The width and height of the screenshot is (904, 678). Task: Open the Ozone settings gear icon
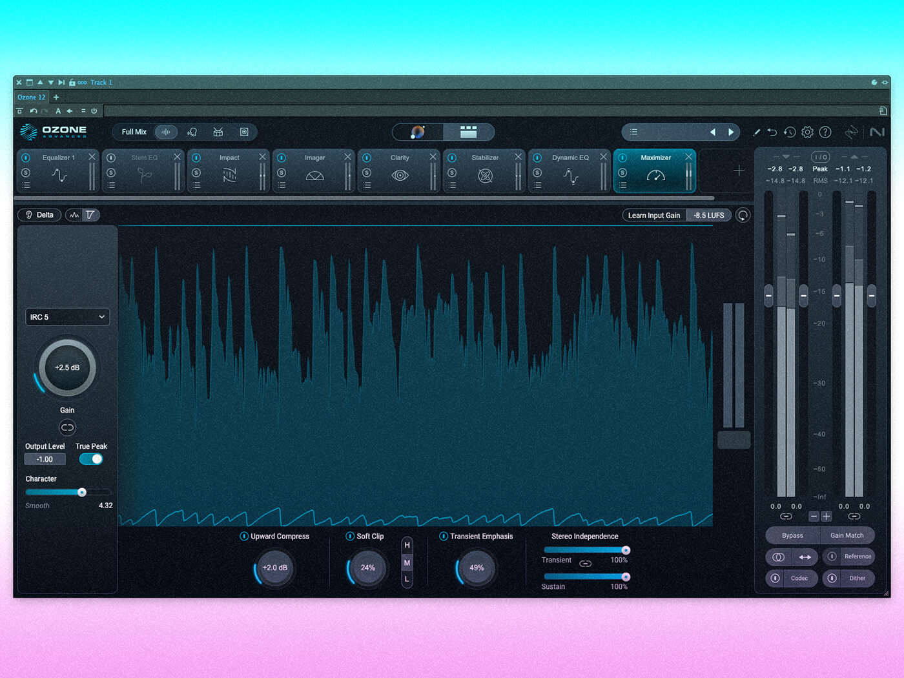(x=807, y=132)
